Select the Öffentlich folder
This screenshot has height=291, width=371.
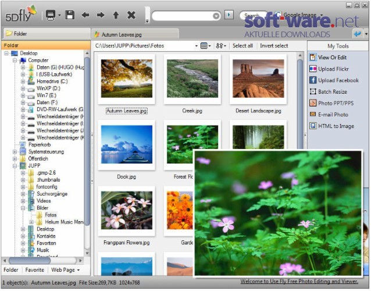[x=38, y=159]
